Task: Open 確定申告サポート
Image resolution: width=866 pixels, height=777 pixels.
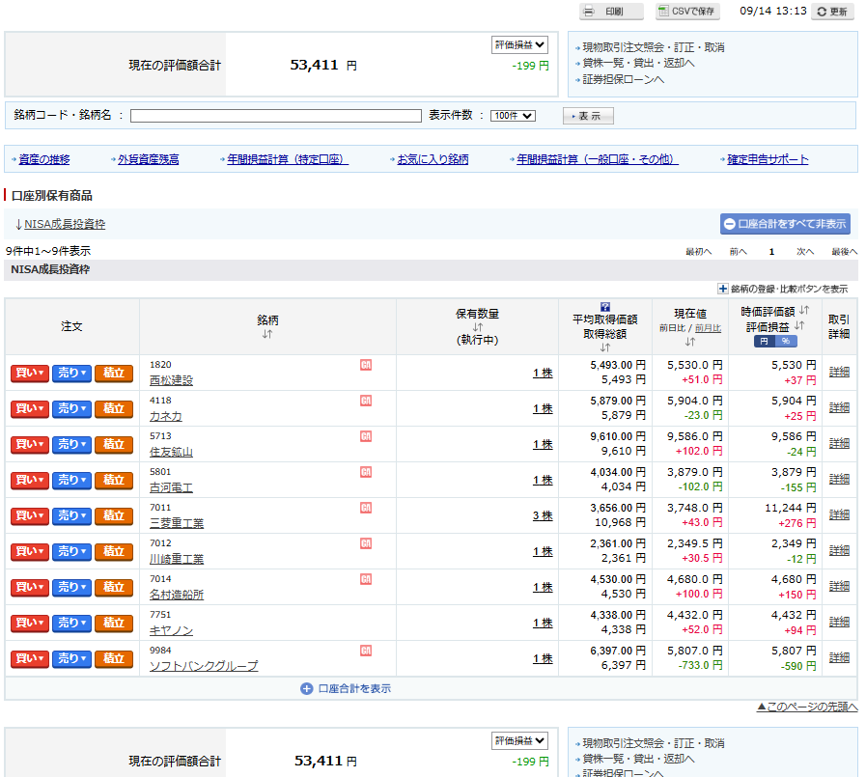Action: click(x=768, y=159)
